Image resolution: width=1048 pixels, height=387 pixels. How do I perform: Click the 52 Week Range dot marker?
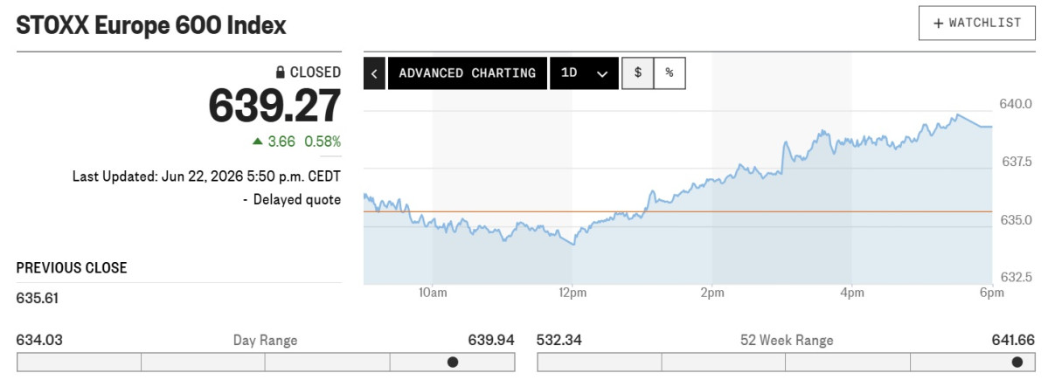coord(1017,363)
